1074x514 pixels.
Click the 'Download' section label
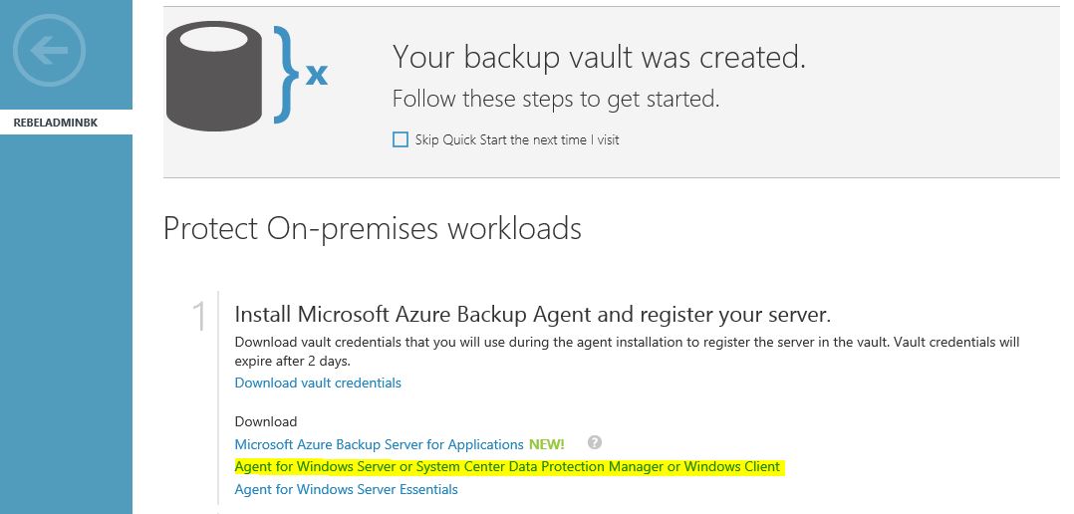click(x=266, y=421)
